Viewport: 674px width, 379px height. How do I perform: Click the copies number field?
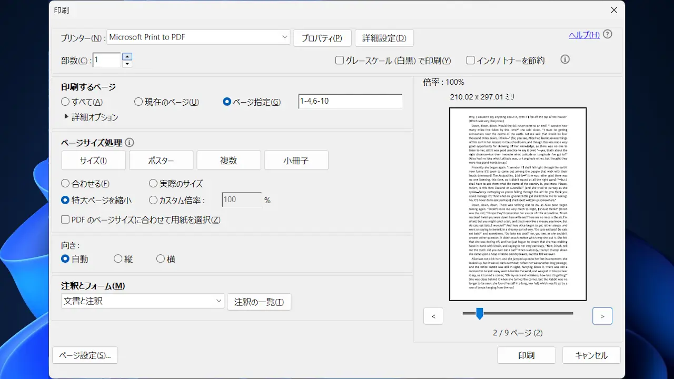pyautogui.click(x=107, y=60)
